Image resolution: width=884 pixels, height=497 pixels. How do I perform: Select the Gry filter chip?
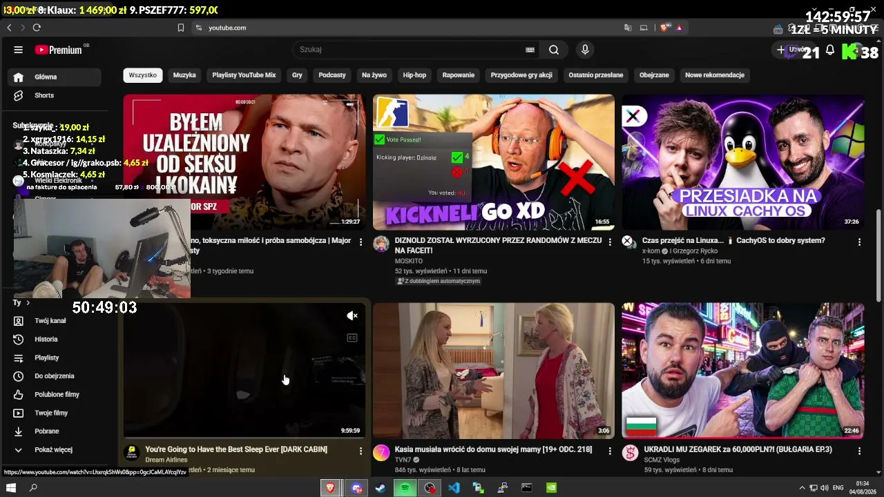(x=297, y=75)
